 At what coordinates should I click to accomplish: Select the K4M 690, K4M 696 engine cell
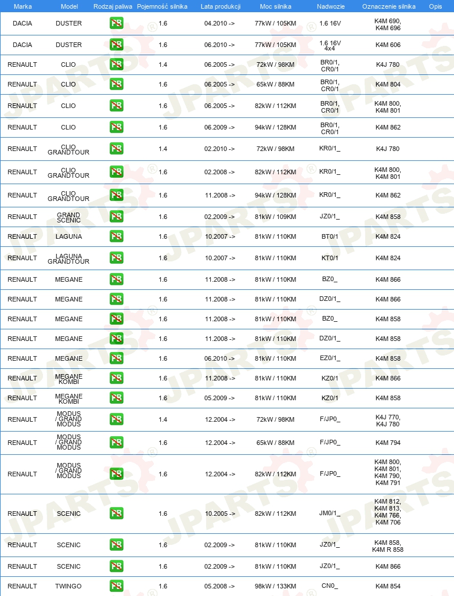click(388, 24)
